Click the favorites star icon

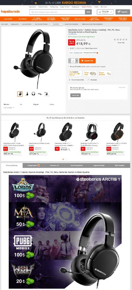[70, 80]
